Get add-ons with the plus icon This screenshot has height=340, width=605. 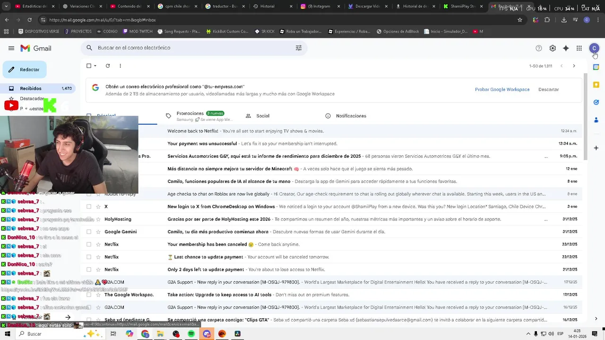point(596,148)
